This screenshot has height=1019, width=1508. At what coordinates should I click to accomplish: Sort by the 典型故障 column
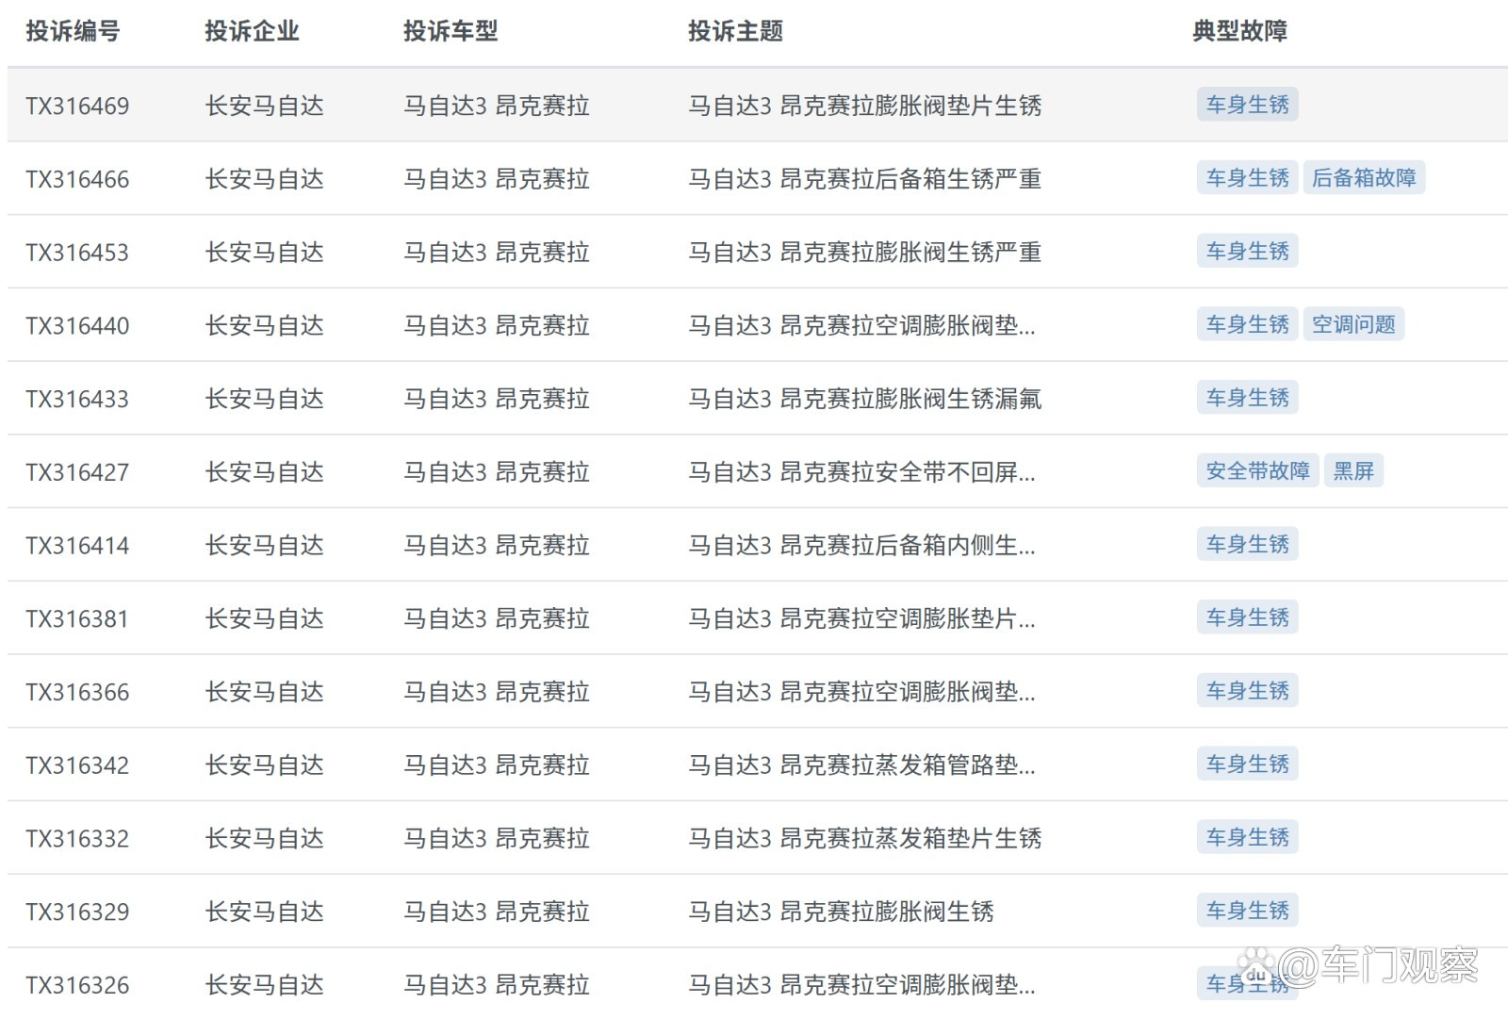(x=1239, y=31)
